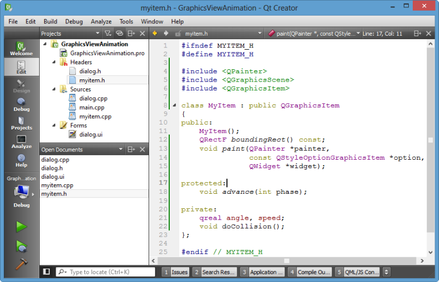Toggle synchronize with editor link icon
Image resolution: width=439 pixels, height=282 pixels.
(x=120, y=34)
